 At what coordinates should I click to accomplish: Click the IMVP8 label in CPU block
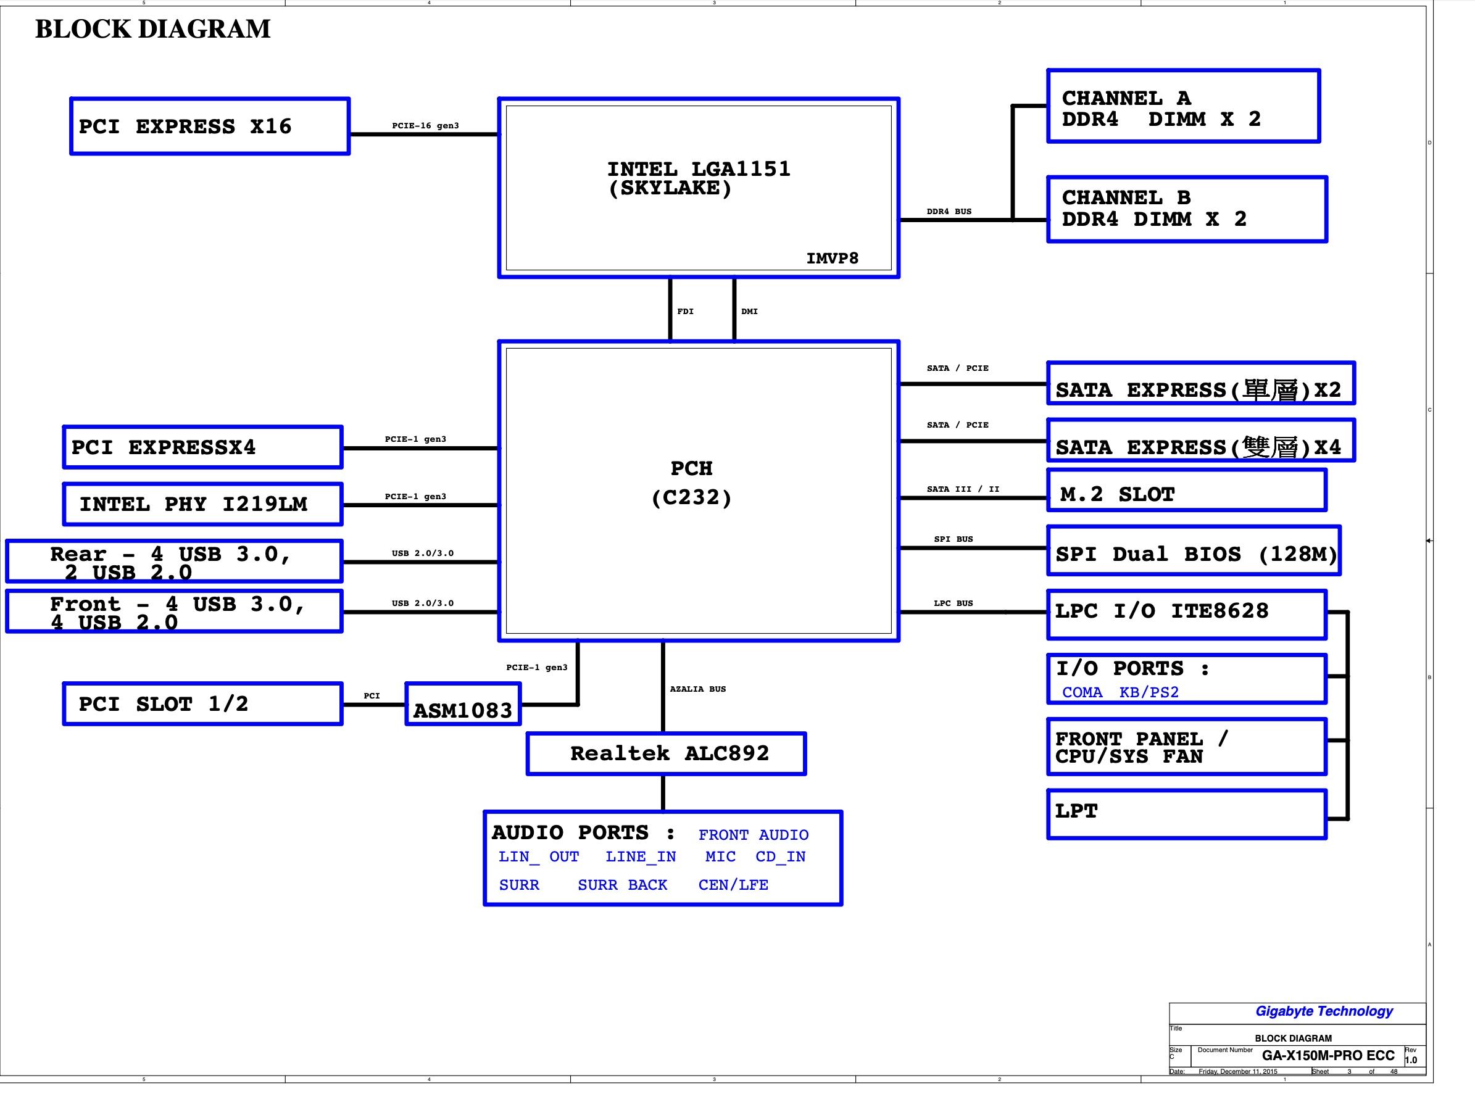coord(832,258)
